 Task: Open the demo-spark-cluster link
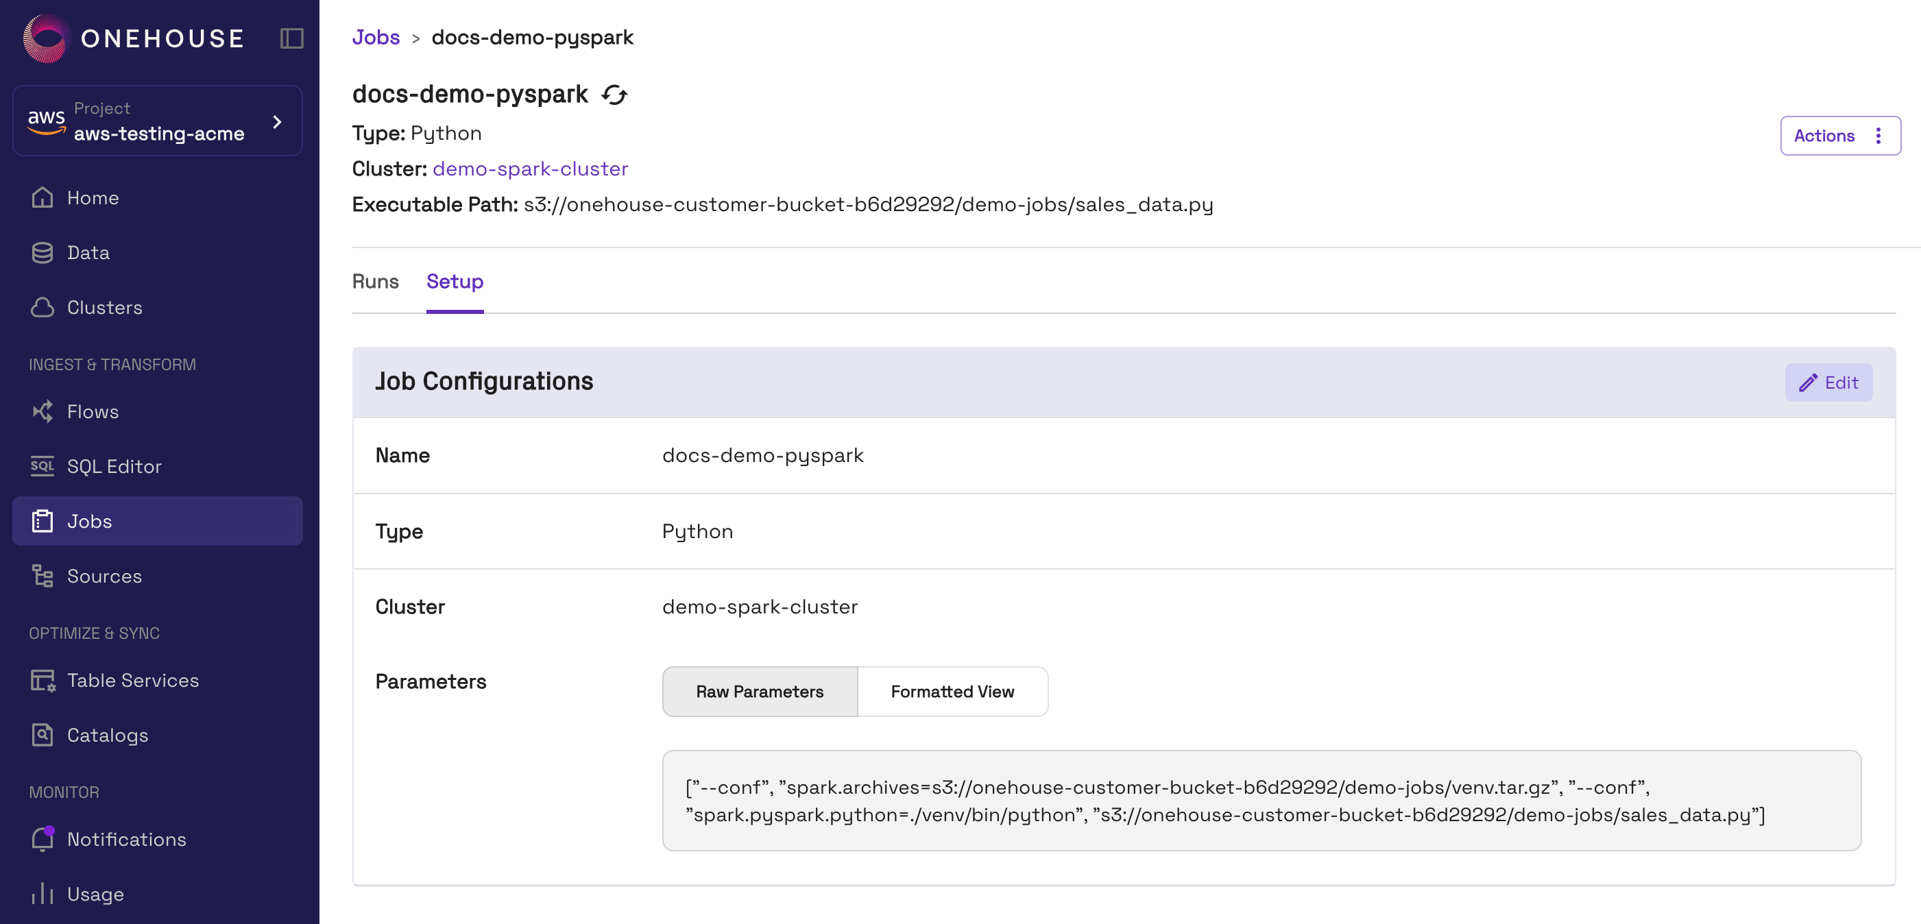point(529,169)
